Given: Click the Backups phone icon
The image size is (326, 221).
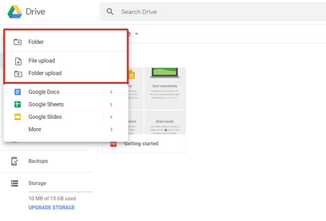Looking at the screenshot, I should click(x=14, y=161).
